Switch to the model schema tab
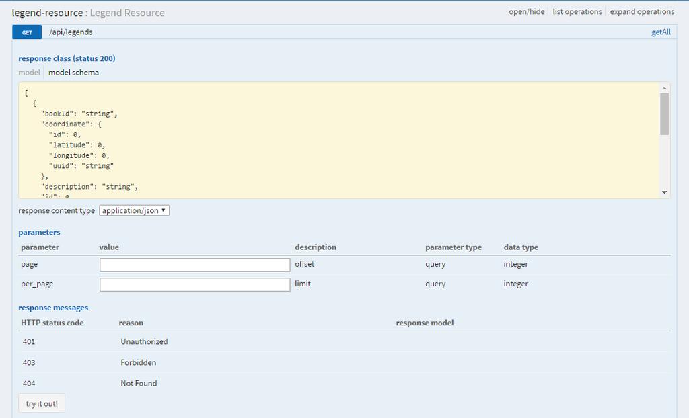This screenshot has height=418, width=689. 73,73
